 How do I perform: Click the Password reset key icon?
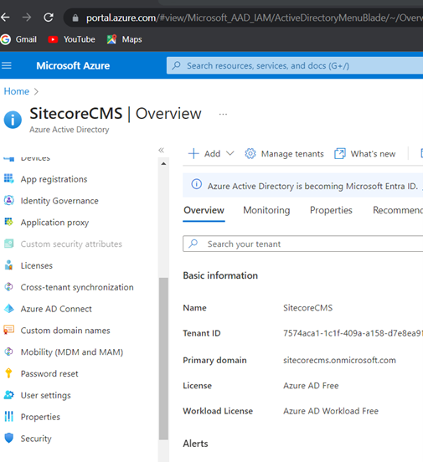click(x=9, y=373)
